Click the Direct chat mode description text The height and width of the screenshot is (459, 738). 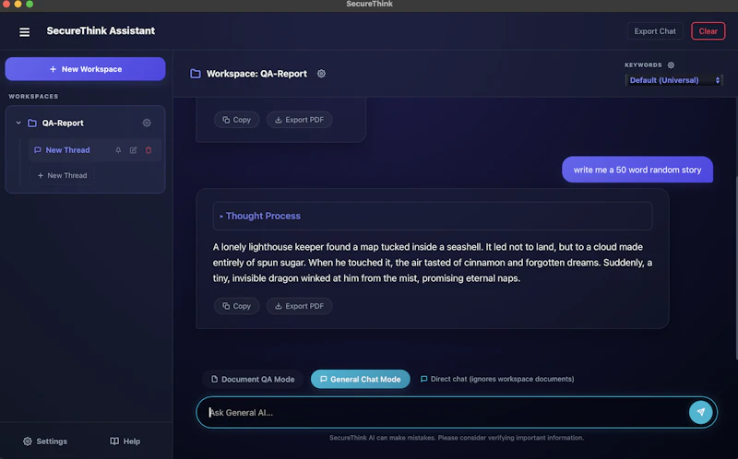(502, 379)
